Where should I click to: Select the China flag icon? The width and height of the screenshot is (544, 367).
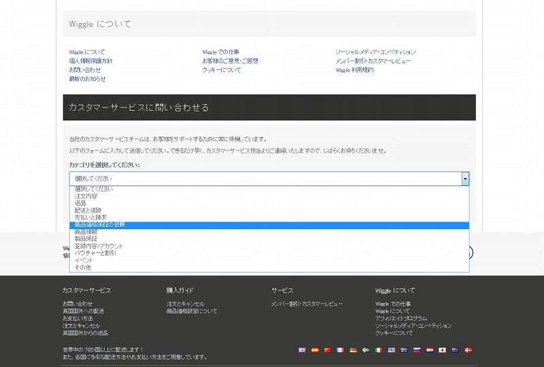(x=328, y=350)
